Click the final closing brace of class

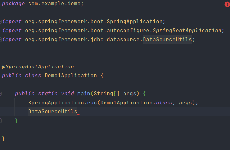pyautogui.click(x=4, y=139)
